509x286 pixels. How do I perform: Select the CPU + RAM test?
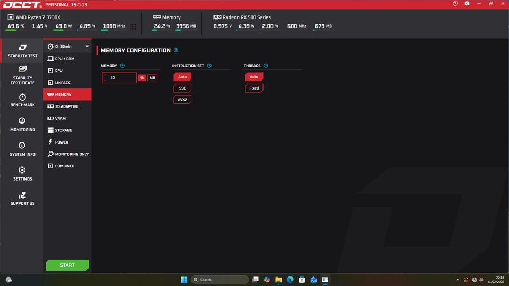pyautogui.click(x=67, y=59)
